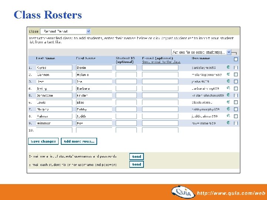Click the username kristenjohnstone659
Image resolution: width=267 pixels, height=200 pixels.
[x=208, y=96]
